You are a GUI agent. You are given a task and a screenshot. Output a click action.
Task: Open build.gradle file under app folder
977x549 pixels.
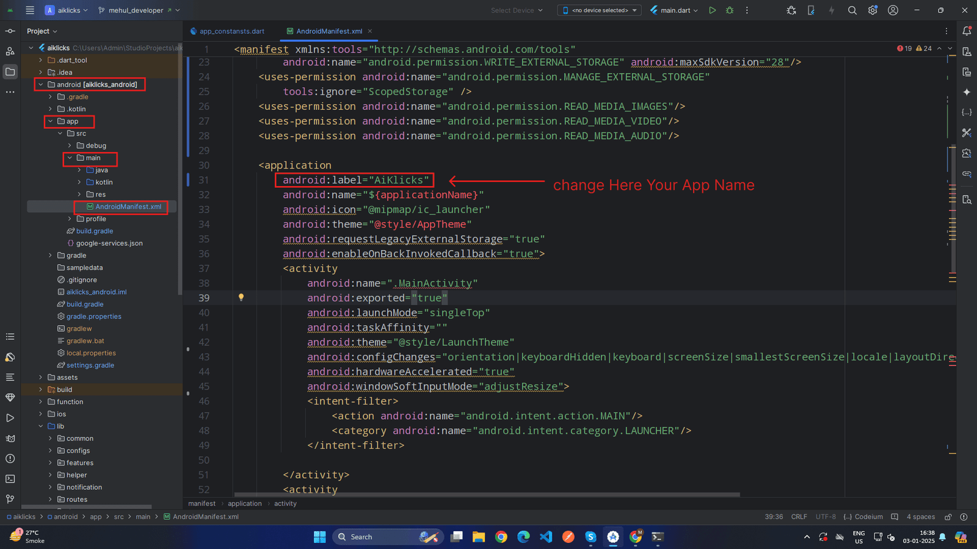click(94, 231)
